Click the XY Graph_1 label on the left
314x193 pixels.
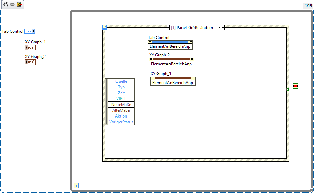click(x=35, y=42)
